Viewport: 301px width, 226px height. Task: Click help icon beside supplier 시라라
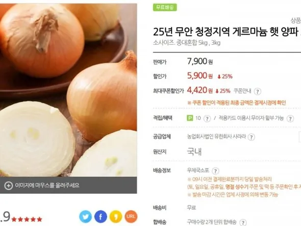252,137
